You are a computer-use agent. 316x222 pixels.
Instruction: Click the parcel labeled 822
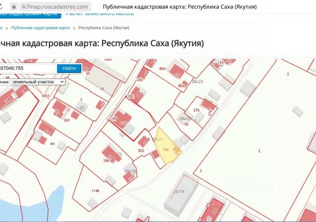coord(141,150)
